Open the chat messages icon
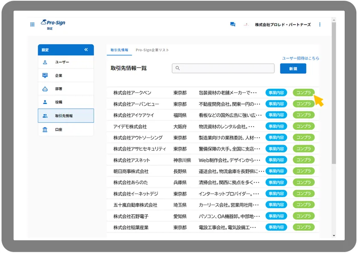The width and height of the screenshot is (358, 253). [232, 24]
